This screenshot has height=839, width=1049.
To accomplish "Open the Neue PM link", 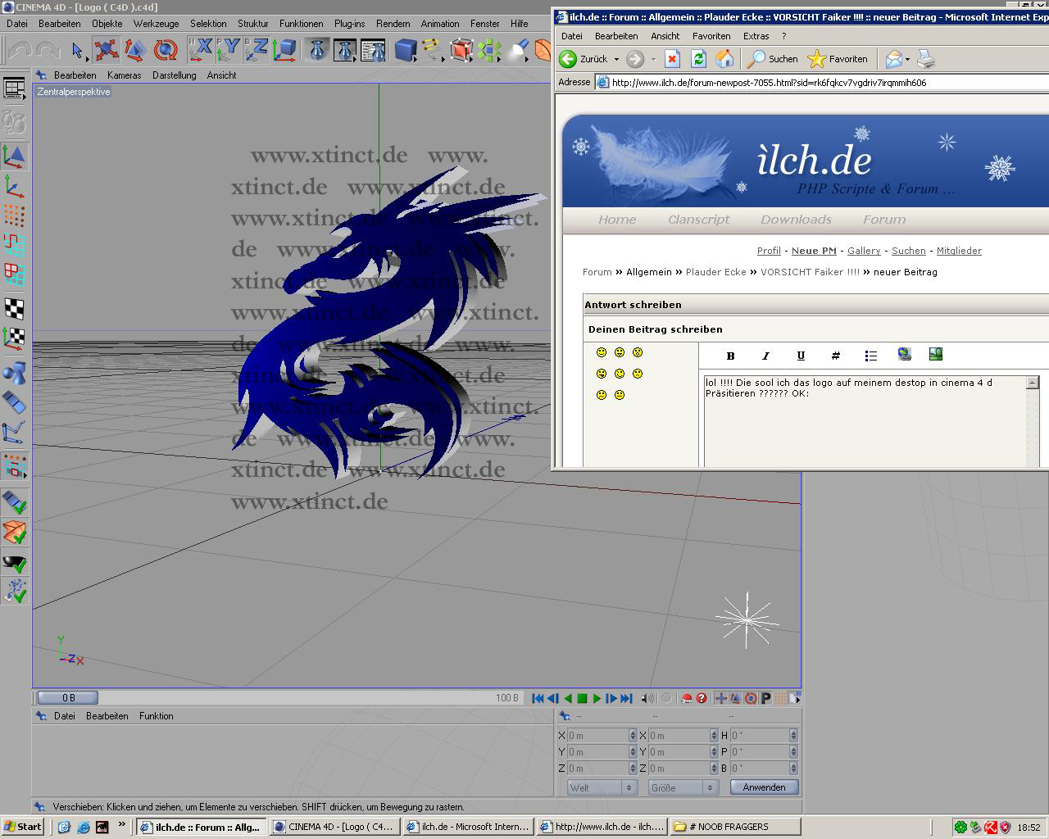I will (814, 251).
